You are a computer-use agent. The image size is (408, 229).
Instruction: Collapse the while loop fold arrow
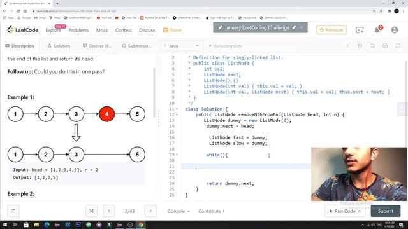177,155
